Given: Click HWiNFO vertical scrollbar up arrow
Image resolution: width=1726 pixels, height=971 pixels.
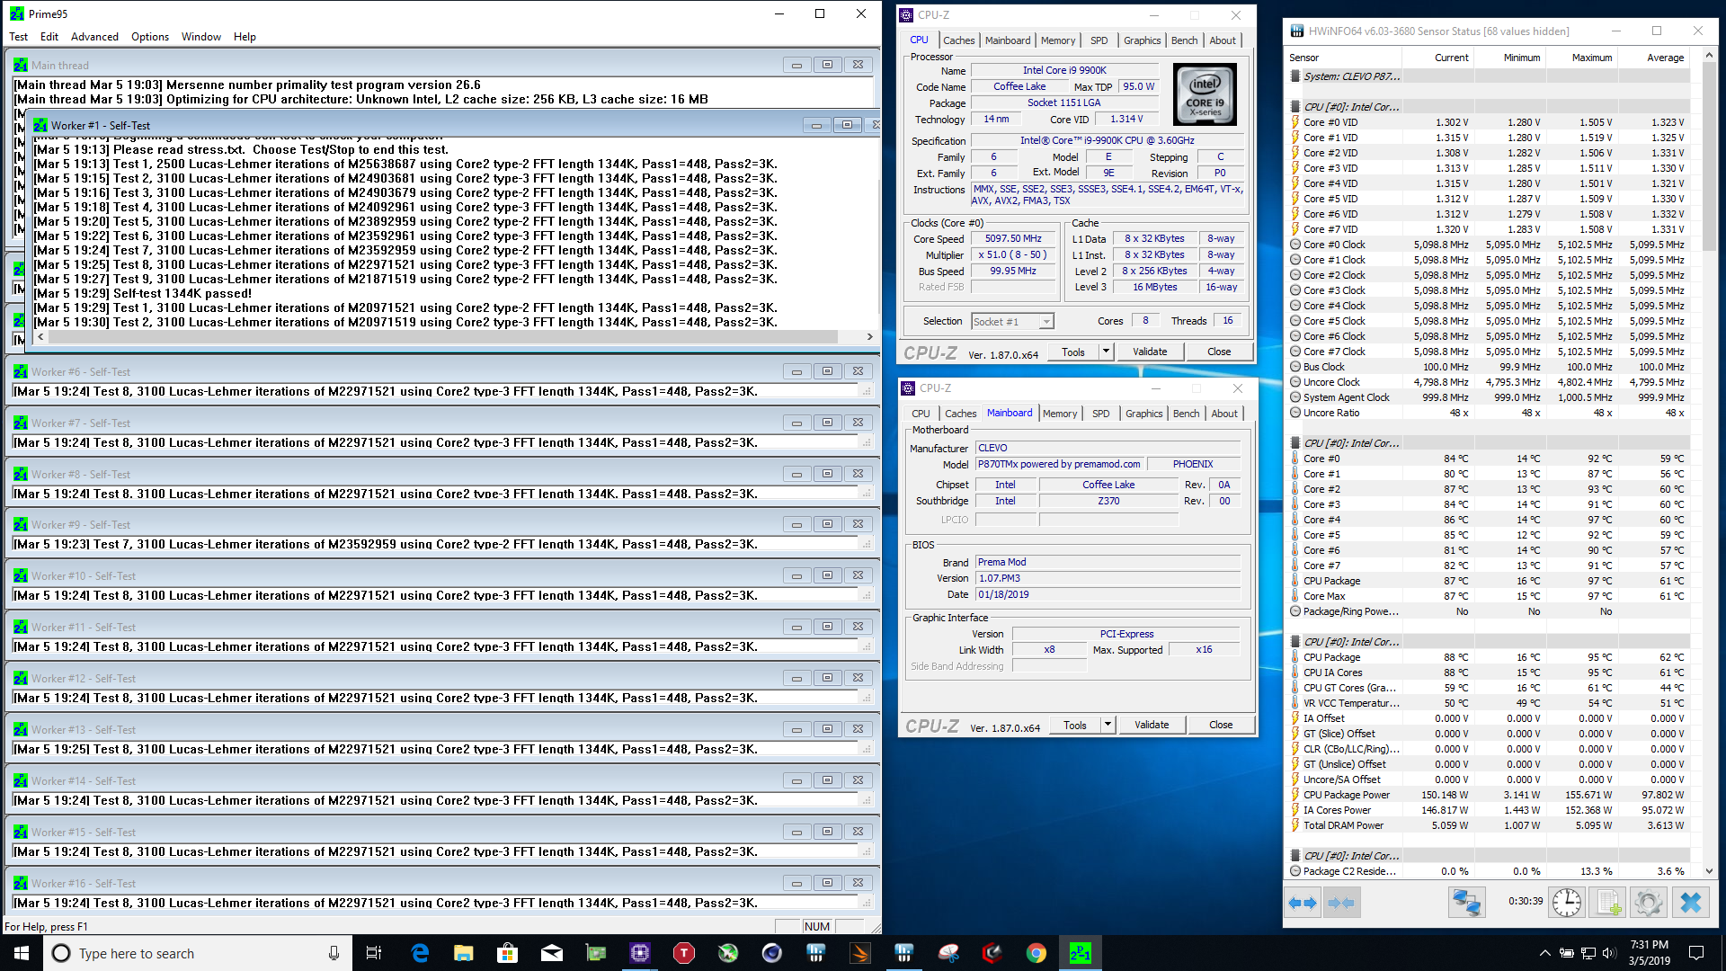Looking at the screenshot, I should tap(1709, 56).
